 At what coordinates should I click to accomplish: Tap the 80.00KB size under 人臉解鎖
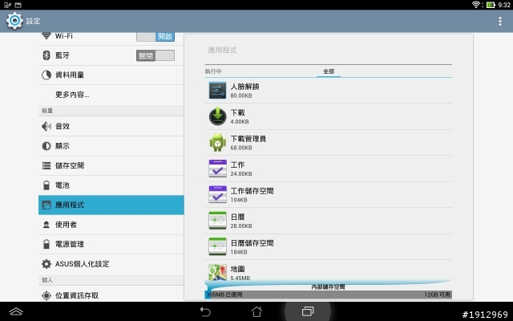241,95
